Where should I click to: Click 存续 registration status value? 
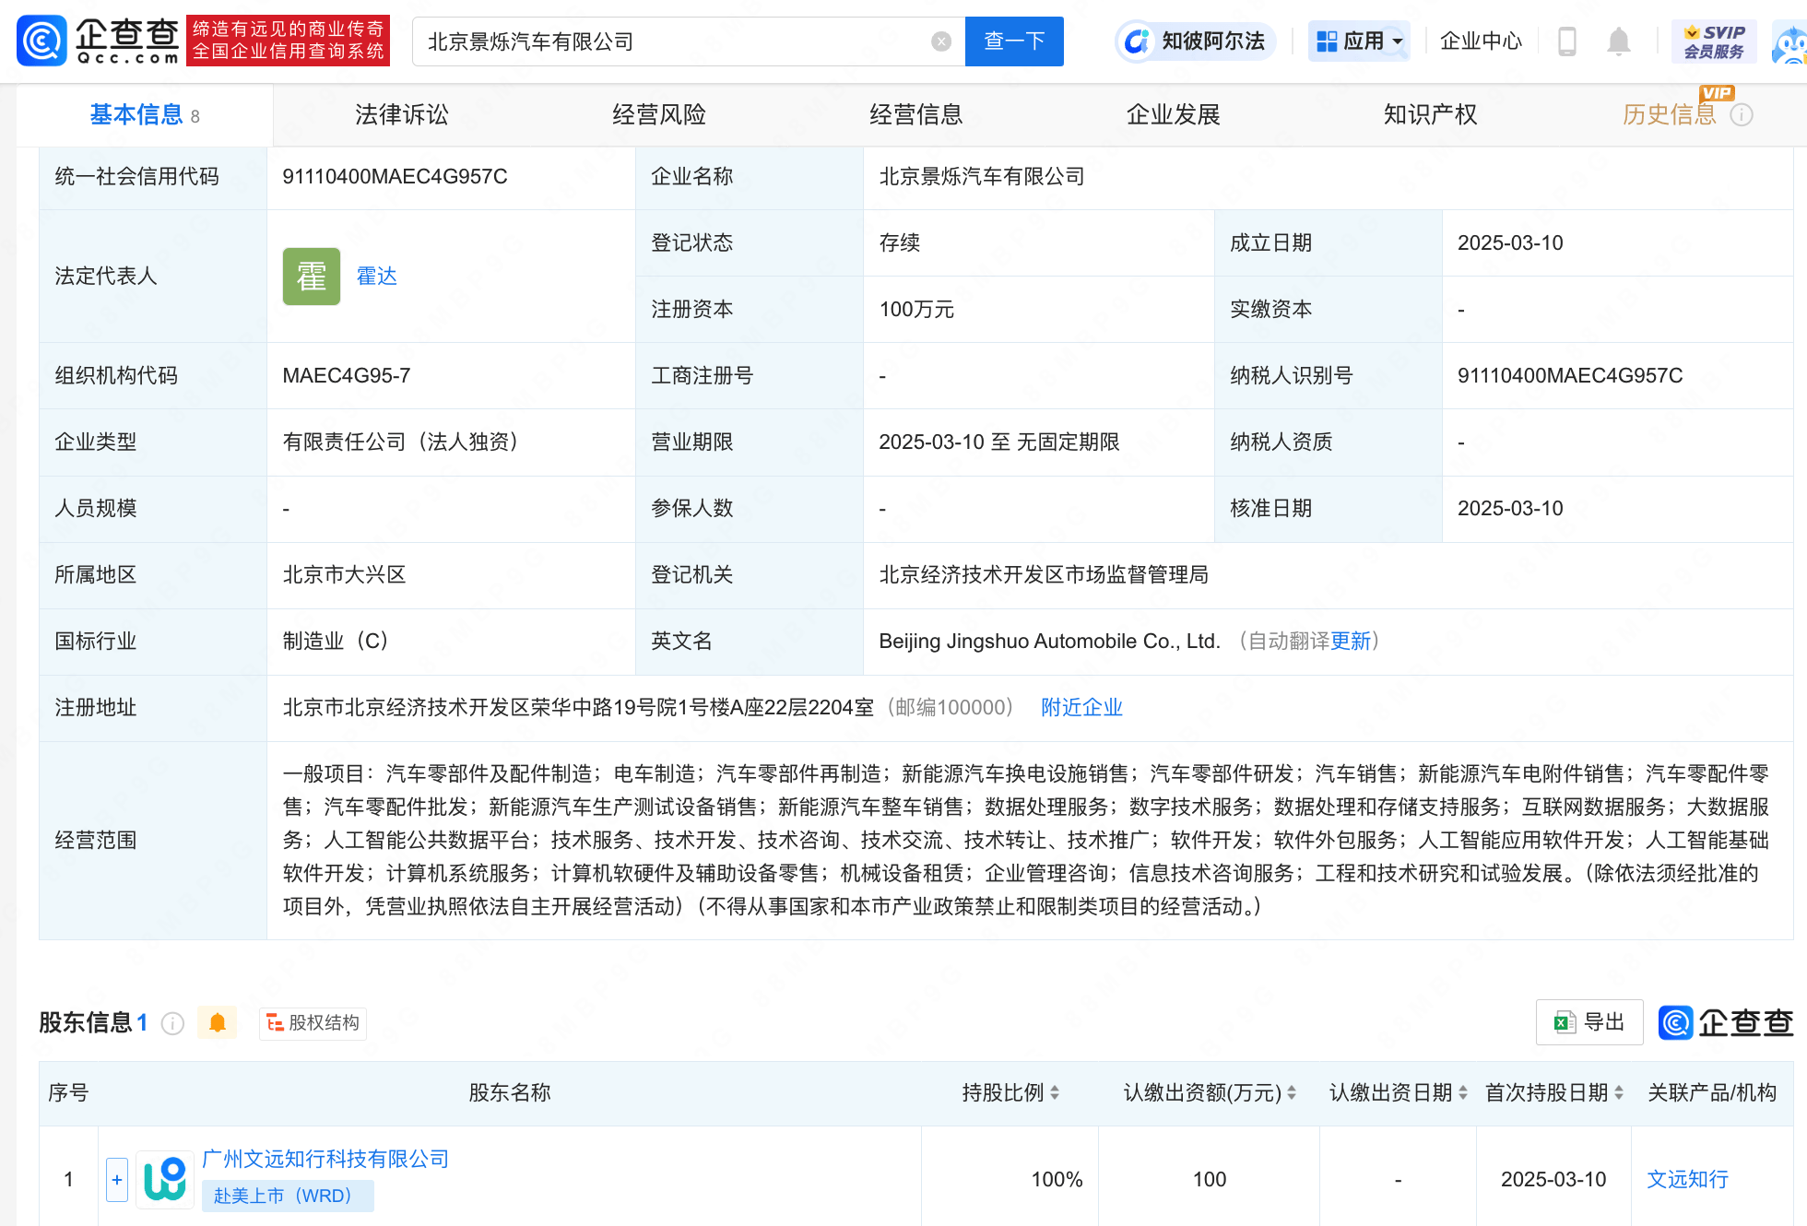pos(900,242)
